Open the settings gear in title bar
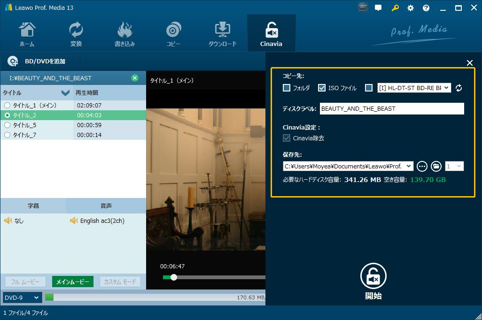Viewport: 482px width, 320px height. 411,8
